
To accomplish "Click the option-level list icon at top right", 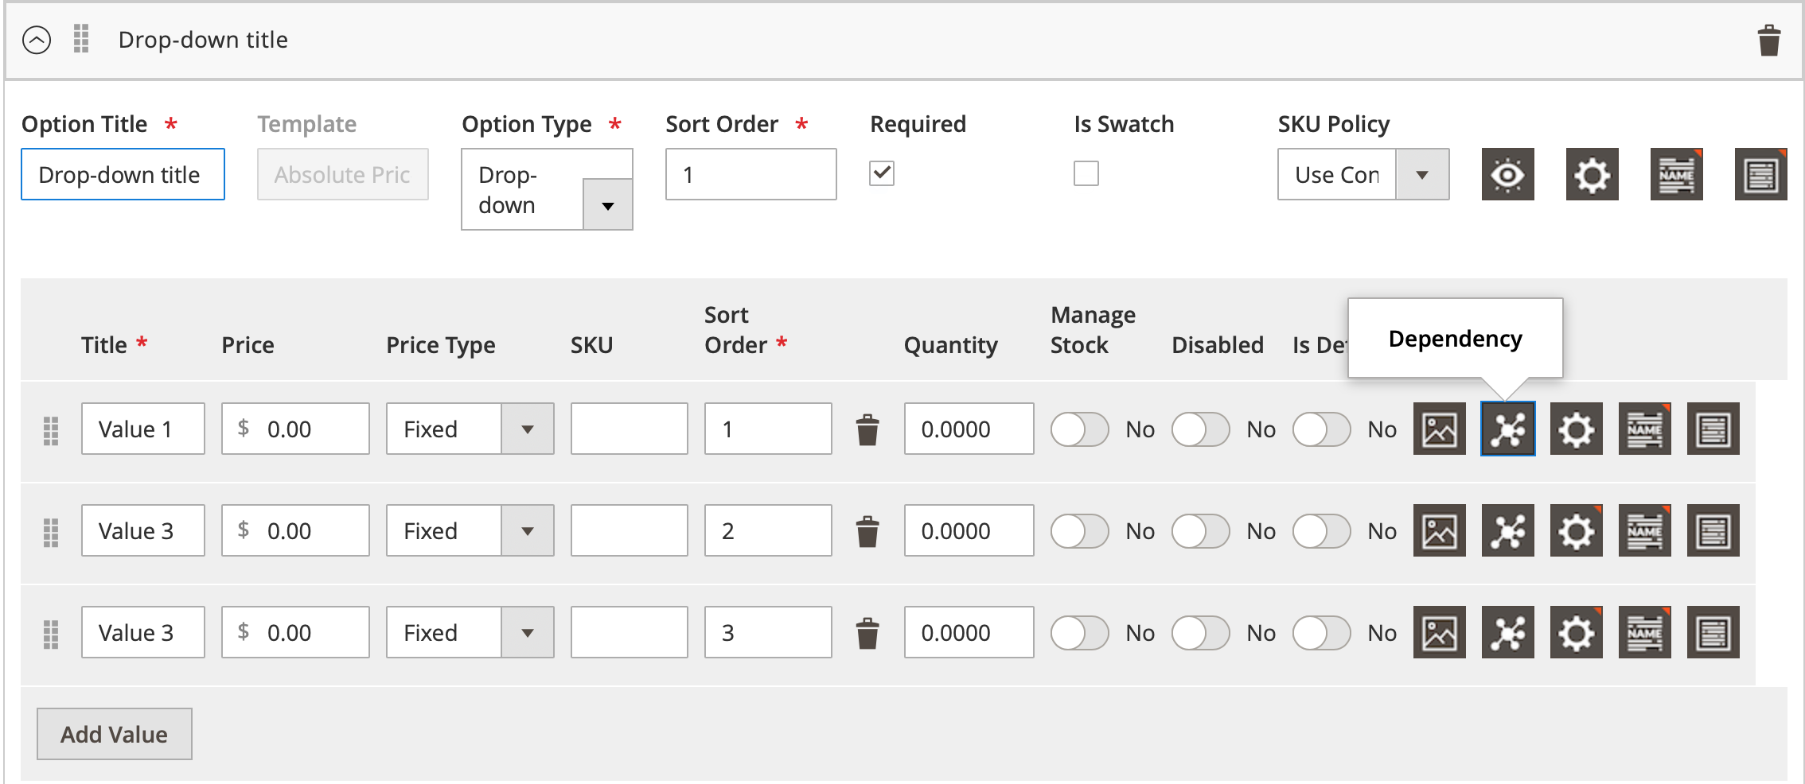I will point(1760,174).
